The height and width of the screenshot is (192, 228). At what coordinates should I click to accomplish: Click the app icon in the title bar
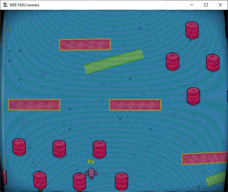[x=5, y=5]
